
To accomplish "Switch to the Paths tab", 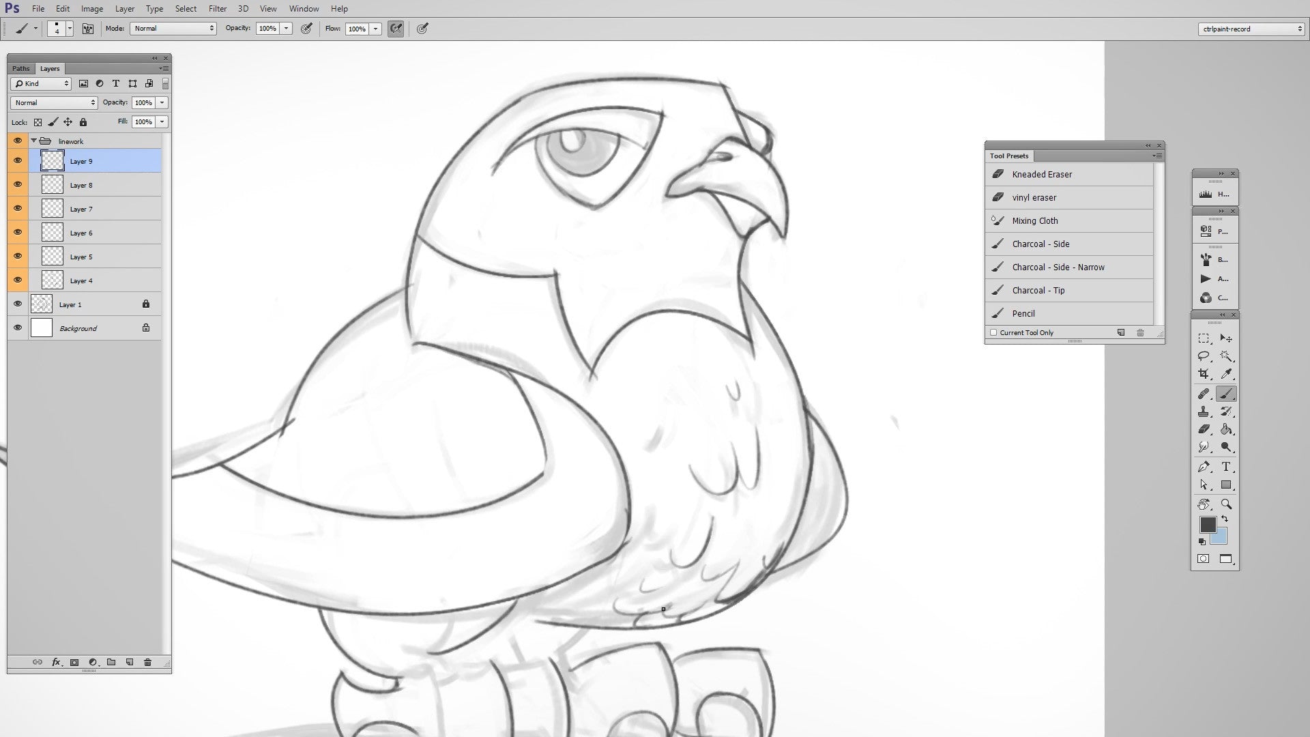I will 20,68.
